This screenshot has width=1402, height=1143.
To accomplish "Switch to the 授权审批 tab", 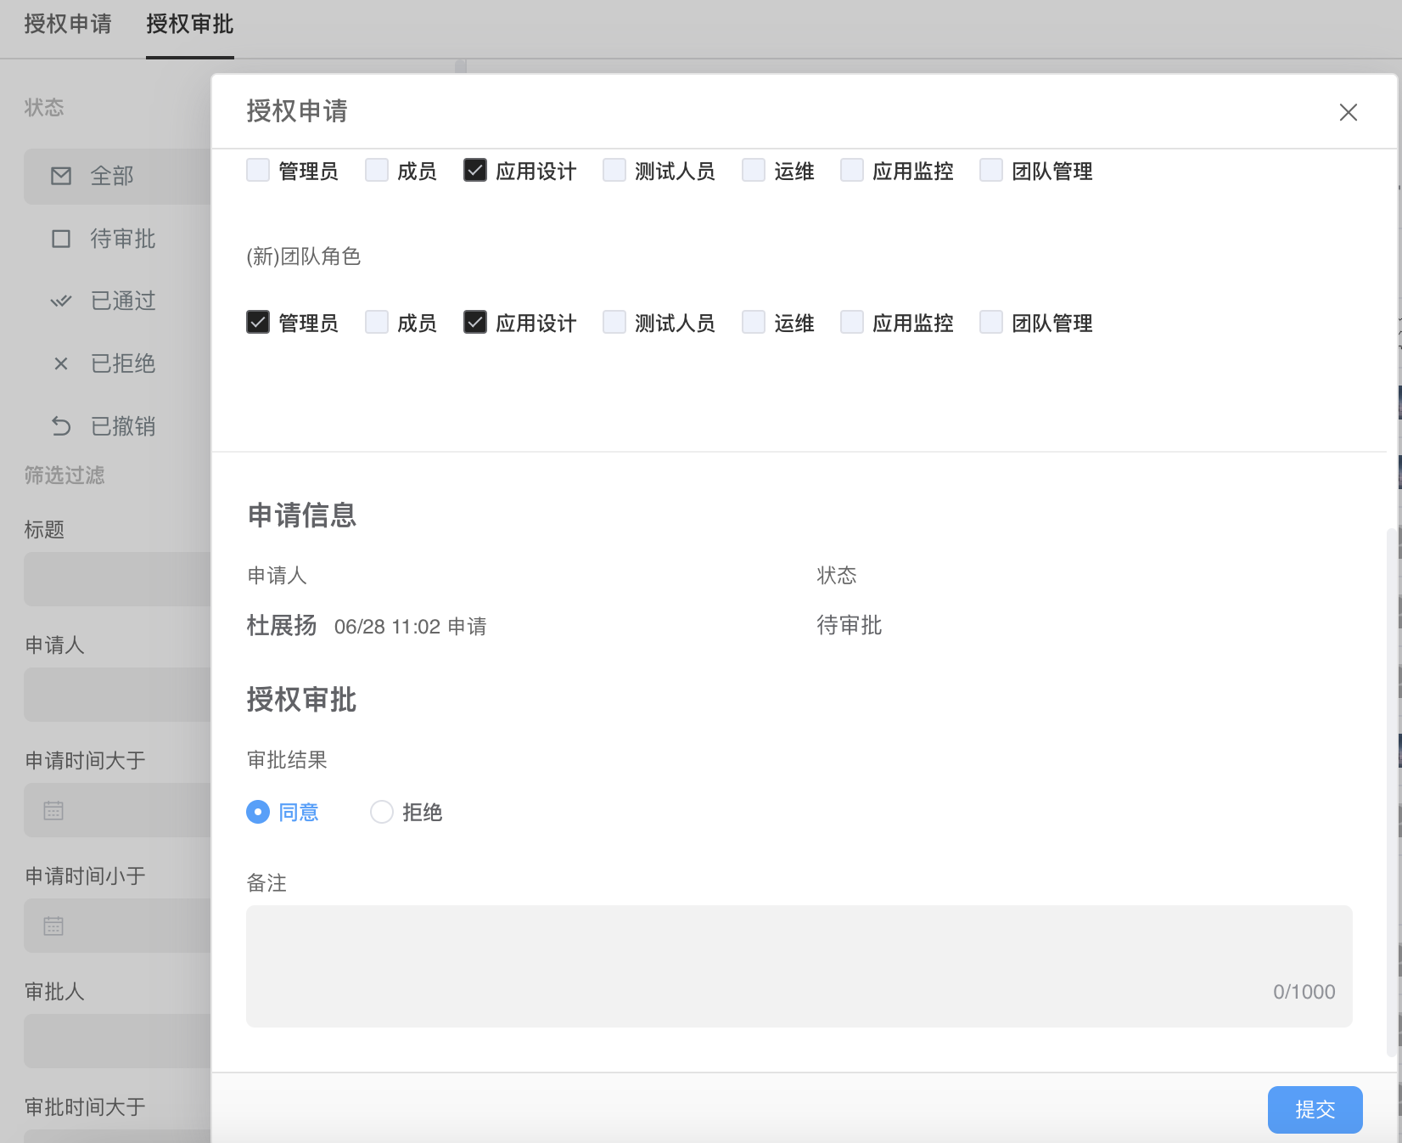I will tap(189, 25).
